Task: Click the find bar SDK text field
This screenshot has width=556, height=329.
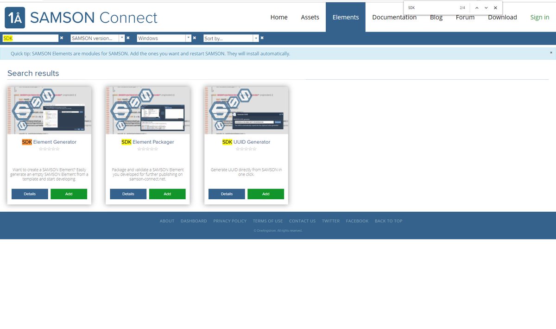Action: 431,8
